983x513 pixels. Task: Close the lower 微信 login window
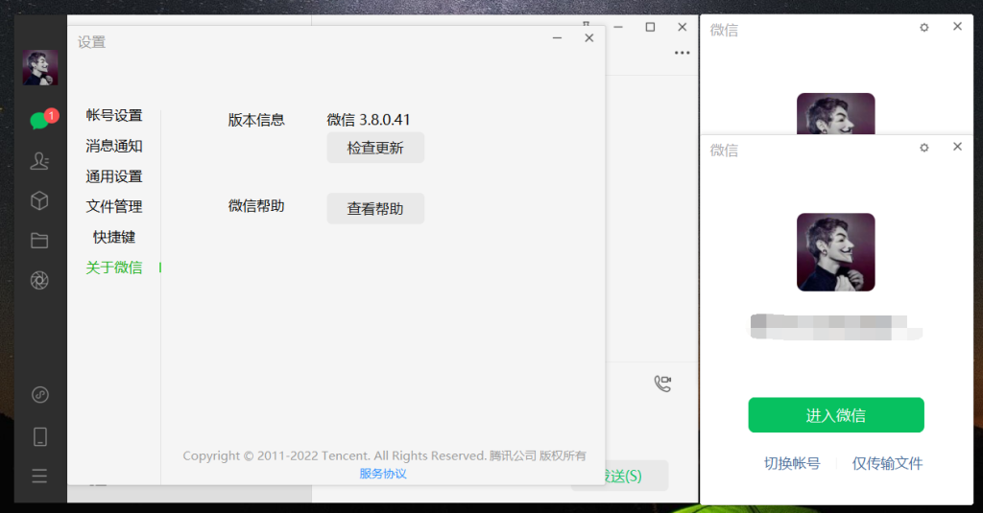[957, 147]
